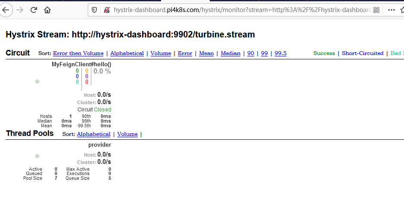Reload the page with the refresh icon
Viewport: 404px width, 200px height.
[34, 10]
